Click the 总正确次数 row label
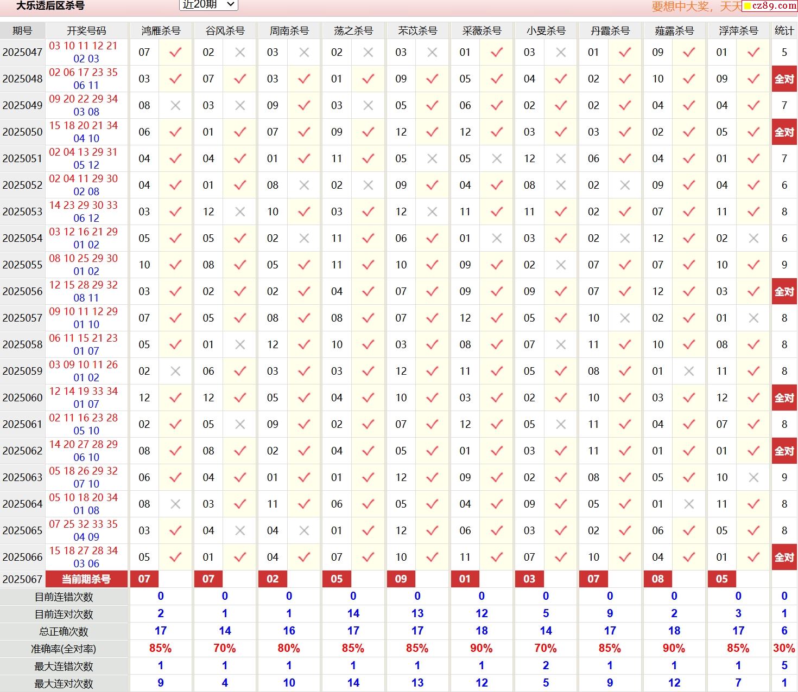This screenshot has height=692, width=798. tap(64, 632)
